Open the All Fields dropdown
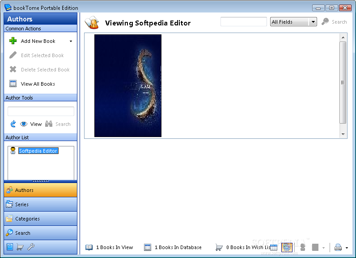 coord(293,22)
